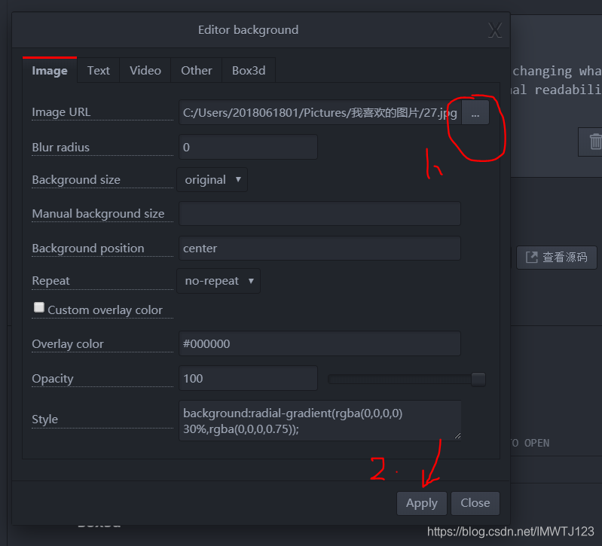
Task: Click the Opacity slider handle
Action: click(x=478, y=379)
